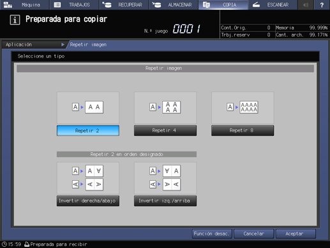Open the RECUPERAR tab
The height and width of the screenshot is (248, 330).
pos(124,4)
